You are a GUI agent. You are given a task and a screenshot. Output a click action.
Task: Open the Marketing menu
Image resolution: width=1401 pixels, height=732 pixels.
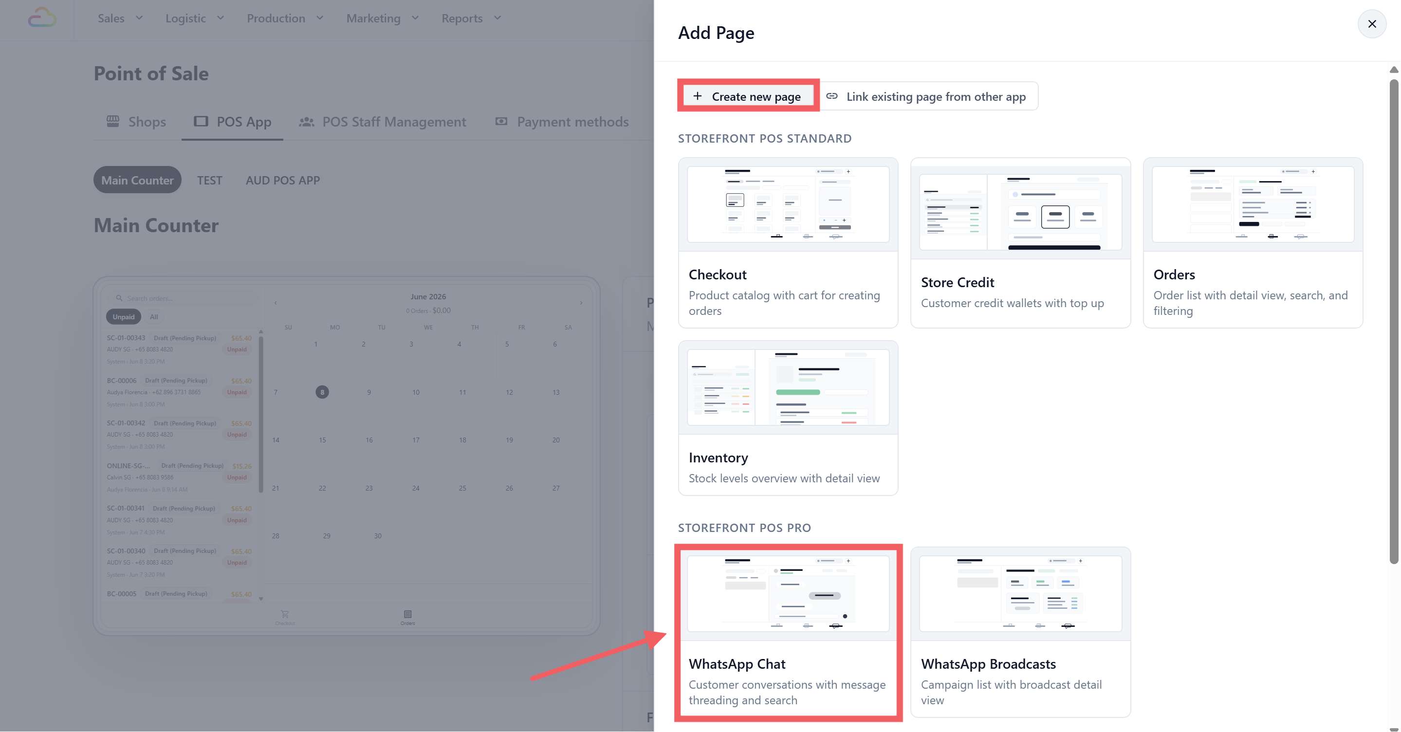pos(382,18)
